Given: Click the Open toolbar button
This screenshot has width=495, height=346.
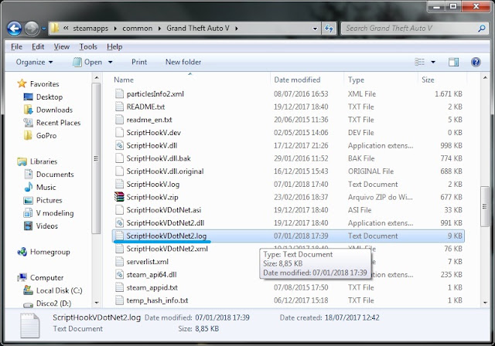Looking at the screenshot, I should pos(87,62).
